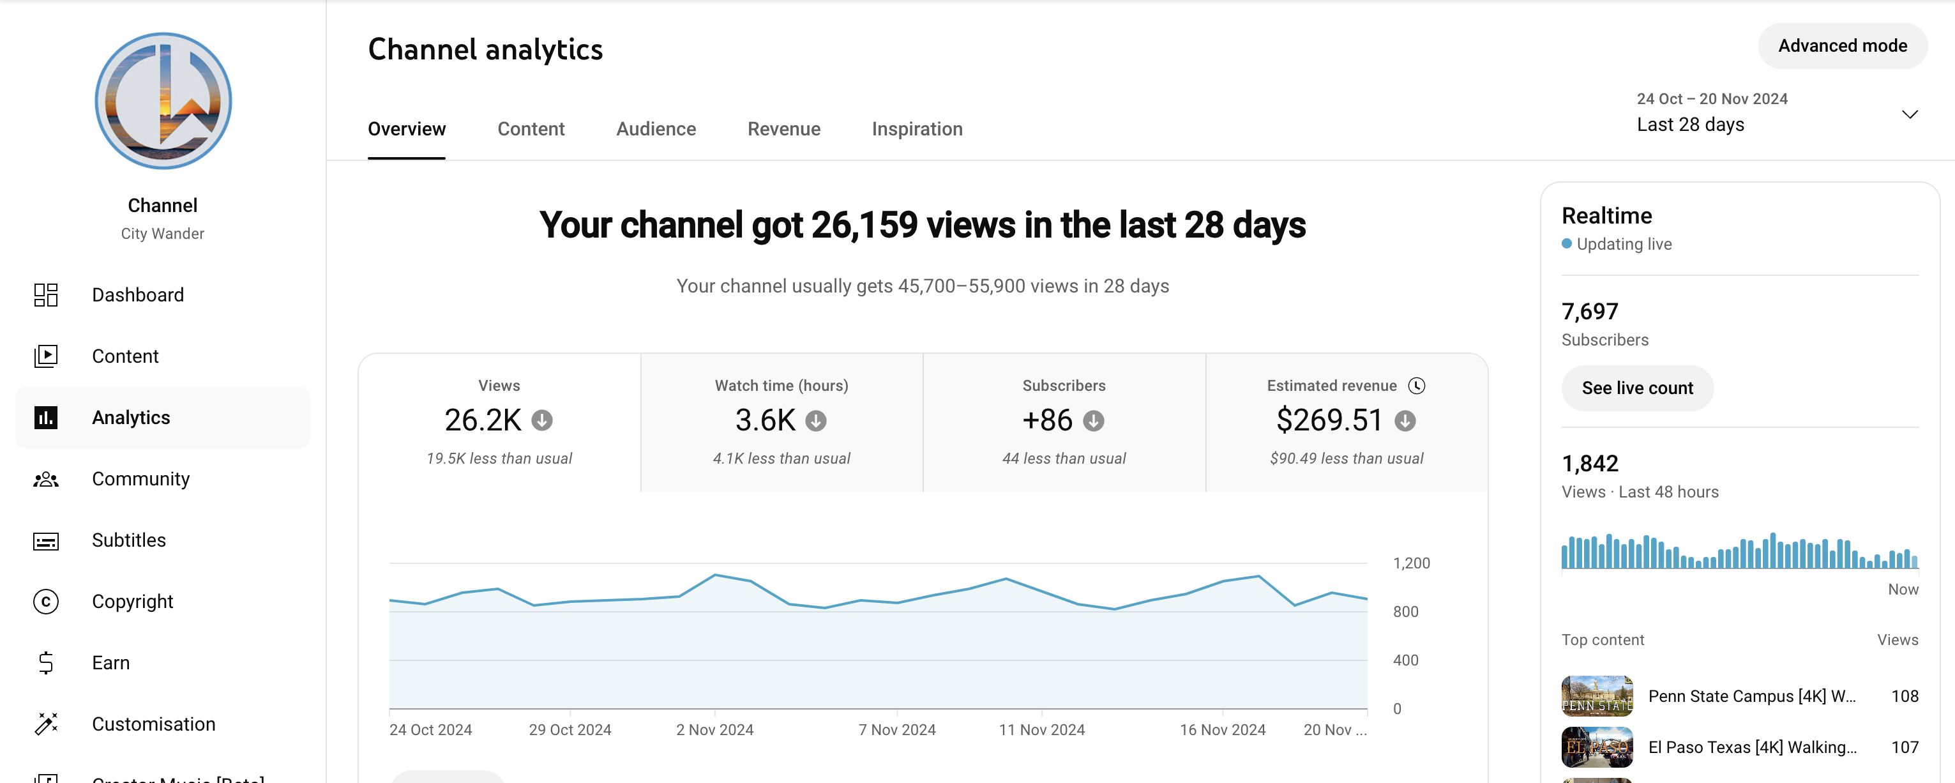Switch to the Overview tab
The width and height of the screenshot is (1955, 783).
[407, 129]
